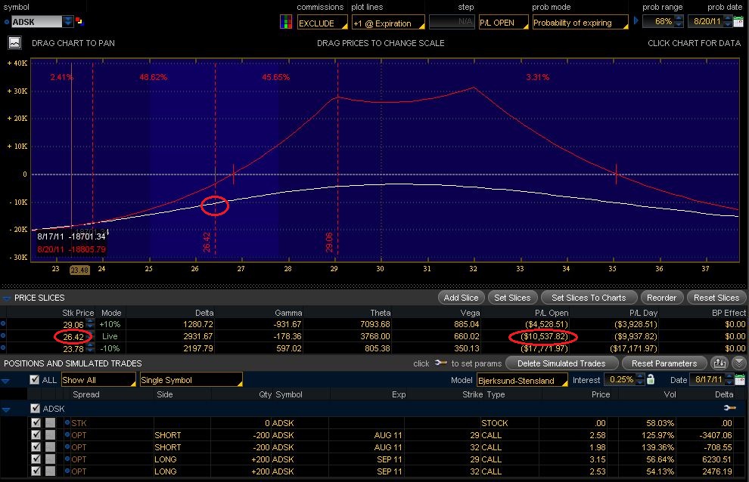Click the Exp column header
The width and height of the screenshot is (749, 482).
click(399, 394)
